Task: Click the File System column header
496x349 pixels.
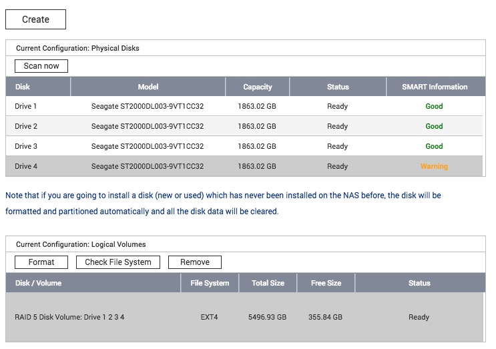Action: tap(210, 283)
